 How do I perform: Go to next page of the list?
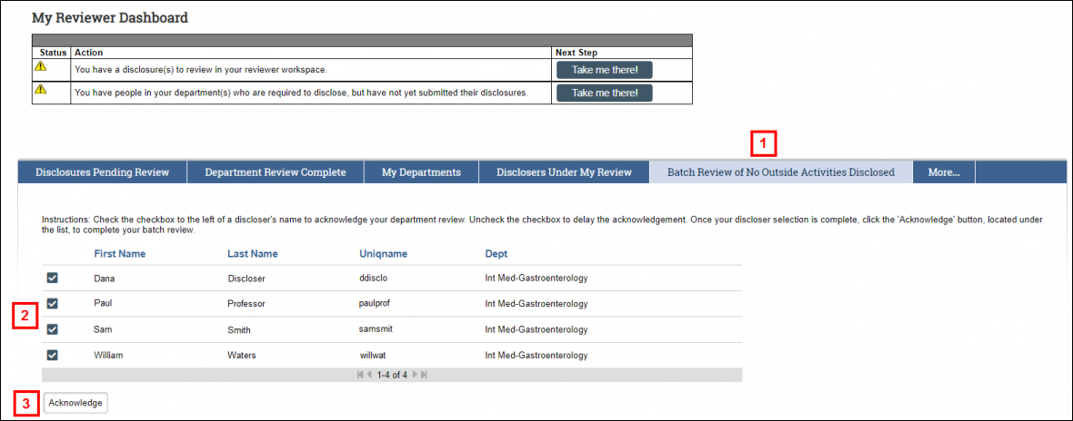[415, 375]
